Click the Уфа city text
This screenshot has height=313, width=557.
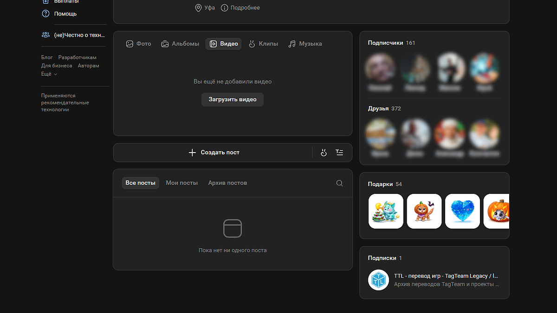pyautogui.click(x=210, y=8)
